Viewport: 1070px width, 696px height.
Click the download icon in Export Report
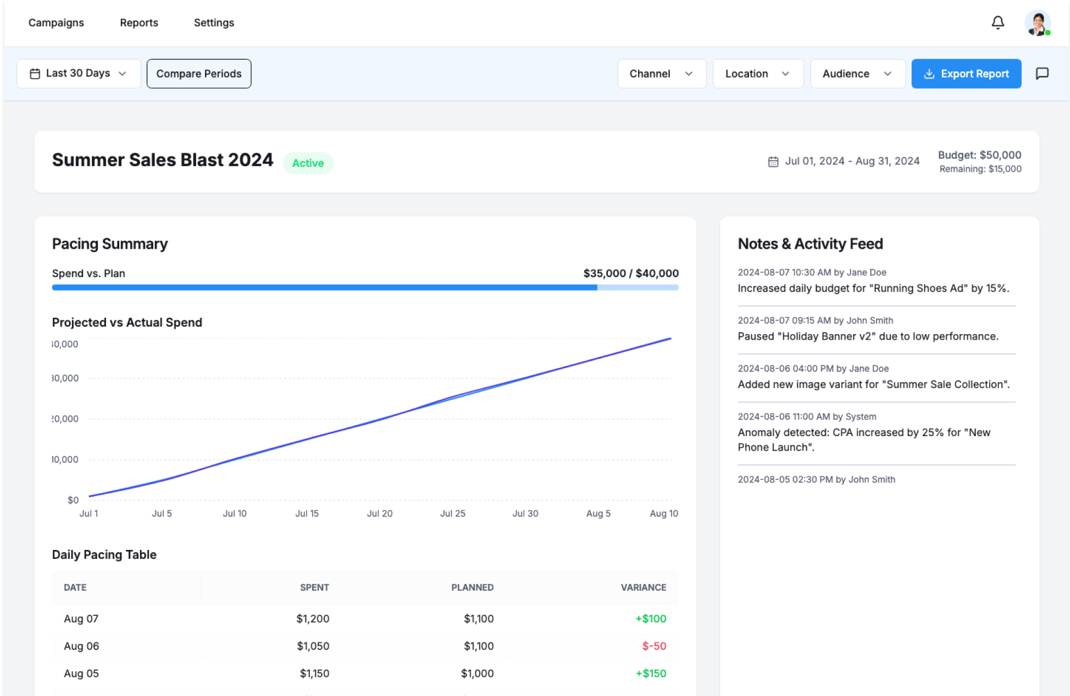coord(929,74)
